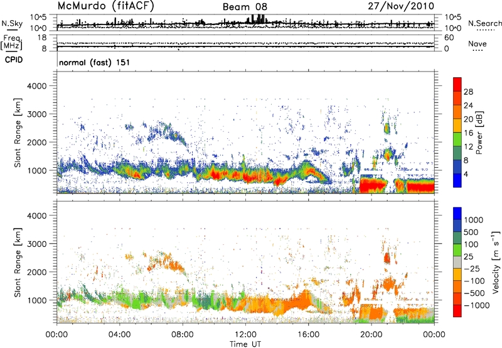Click the "McMurdo (fitACF)" plot title

[105, 6]
